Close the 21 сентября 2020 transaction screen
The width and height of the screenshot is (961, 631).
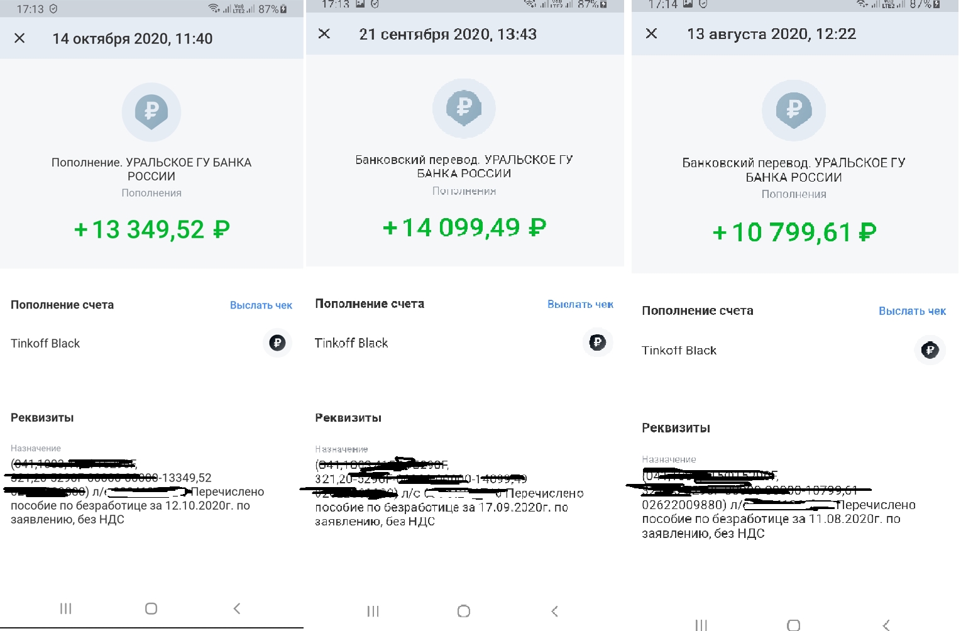click(324, 33)
